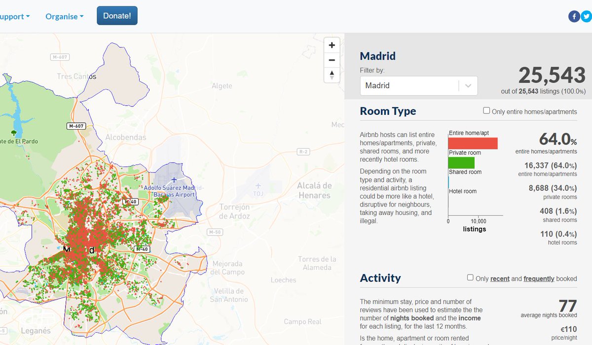Click the 408 (1.6%) shared rooms figure
The height and width of the screenshot is (345, 592).
click(558, 211)
